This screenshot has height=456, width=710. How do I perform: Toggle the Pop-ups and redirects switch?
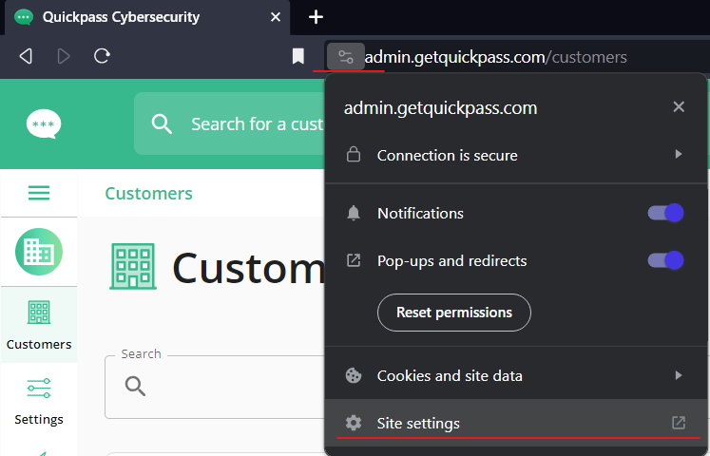[x=665, y=260]
